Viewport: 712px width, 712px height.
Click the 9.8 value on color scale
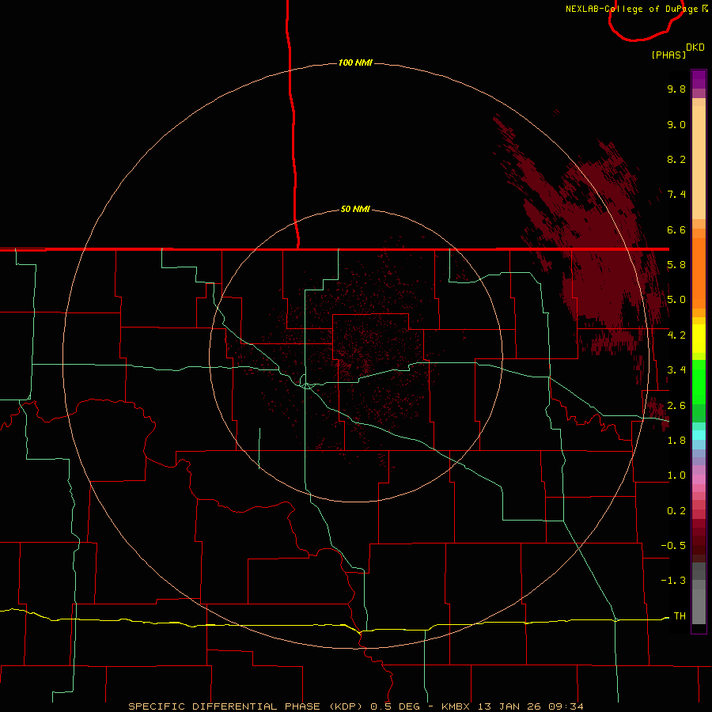pyautogui.click(x=676, y=89)
